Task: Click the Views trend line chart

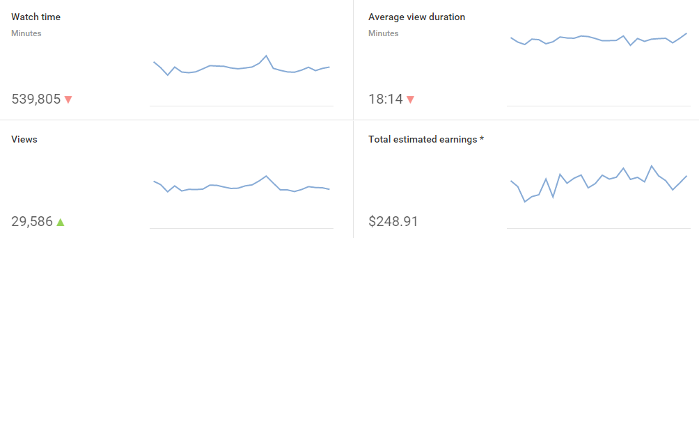Action: pyautogui.click(x=241, y=186)
